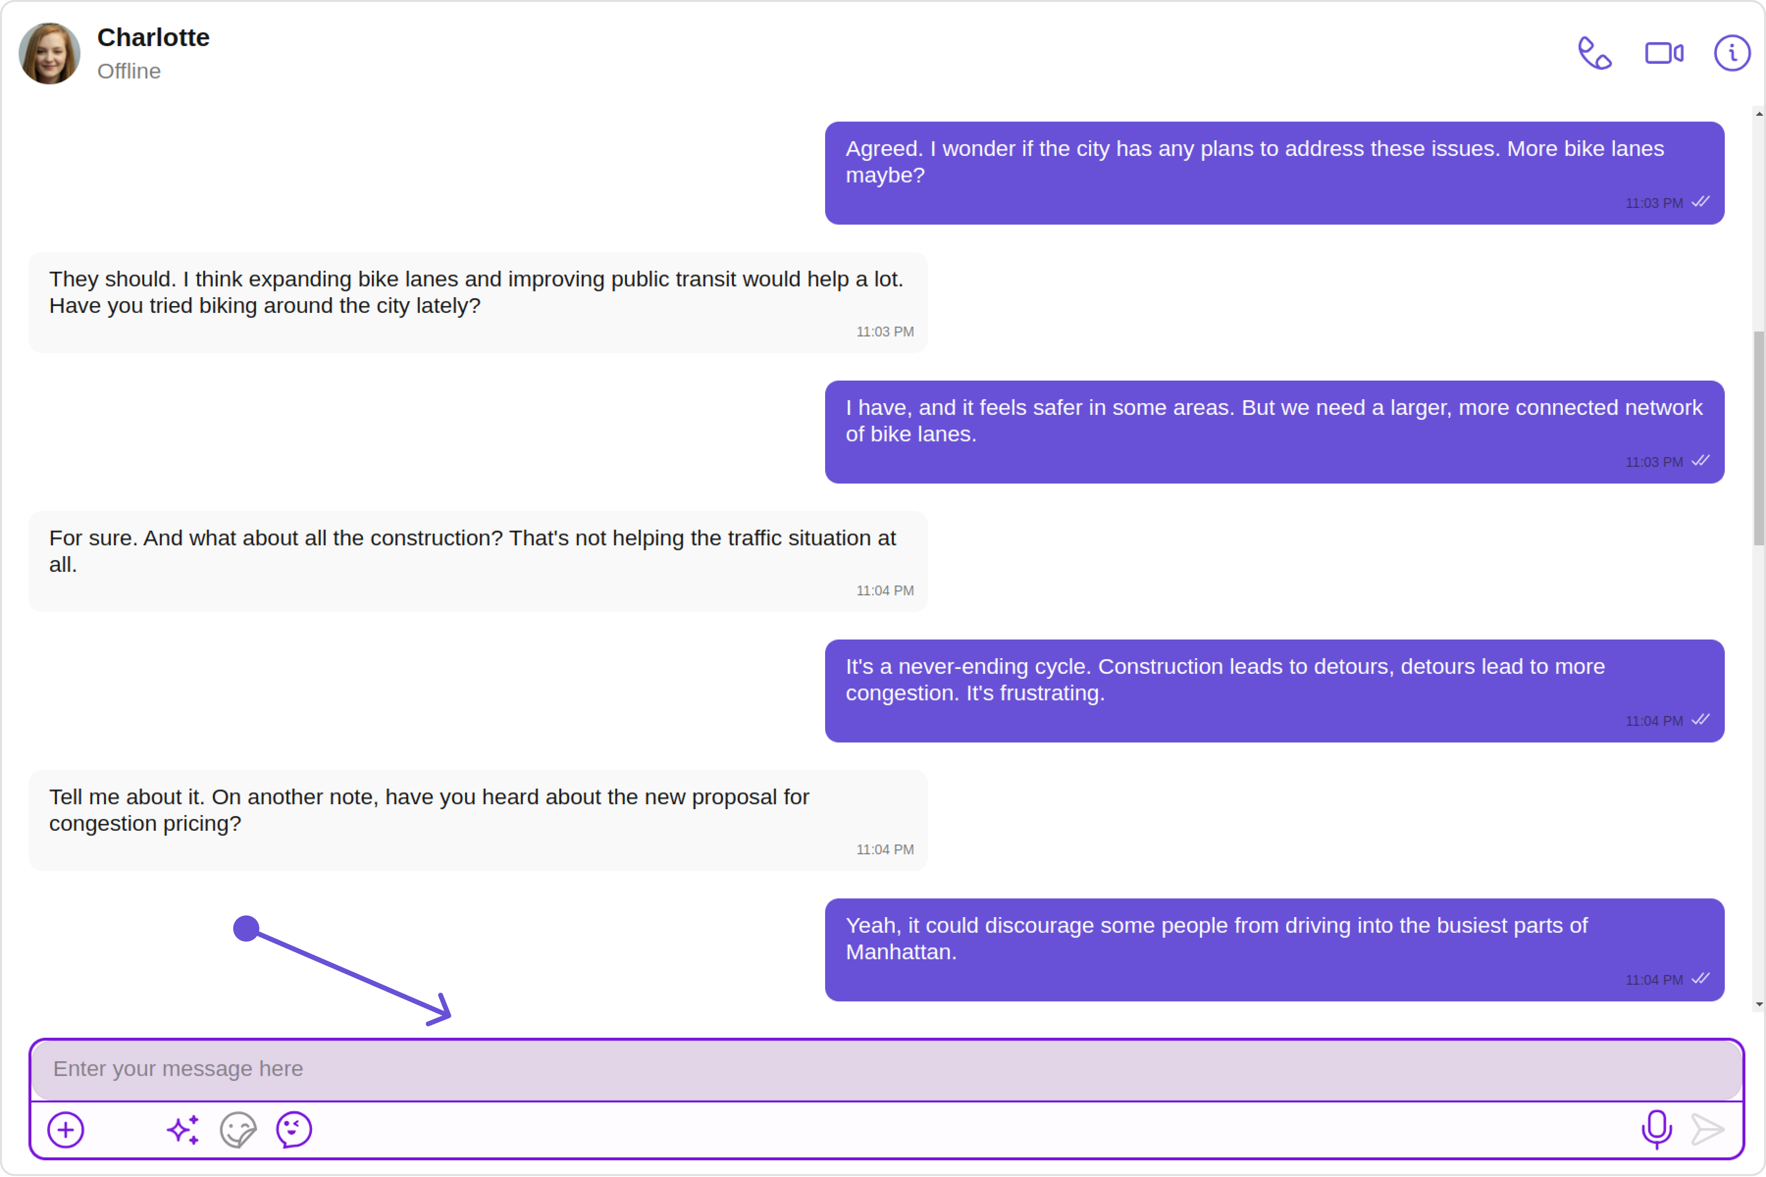
Task: Open the emoji picker
Action: (x=293, y=1130)
